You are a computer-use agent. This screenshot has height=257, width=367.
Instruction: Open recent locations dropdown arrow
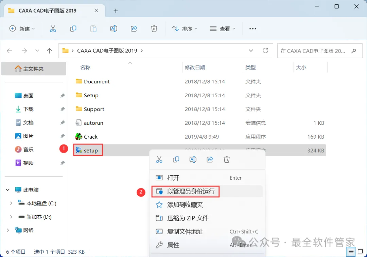[37, 51]
